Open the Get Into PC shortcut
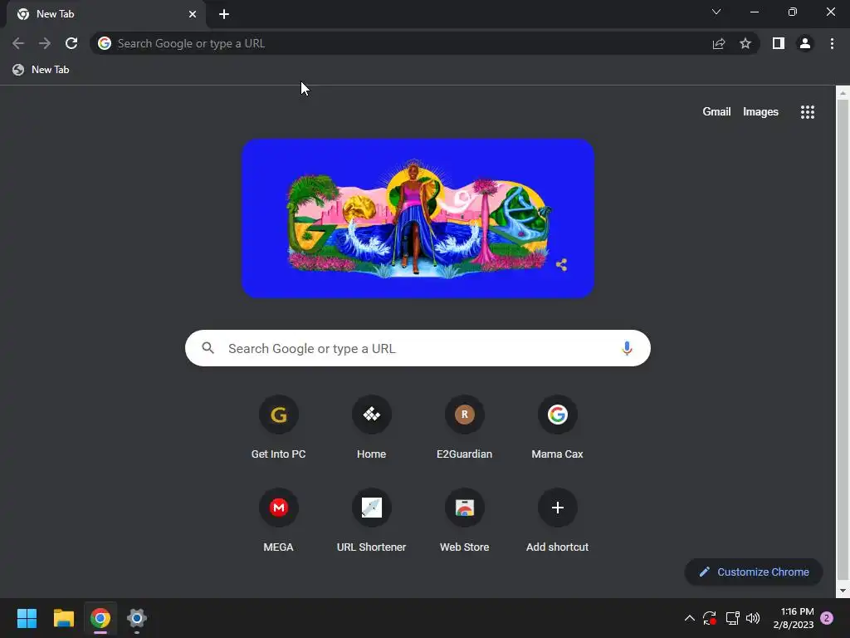 pyautogui.click(x=279, y=428)
